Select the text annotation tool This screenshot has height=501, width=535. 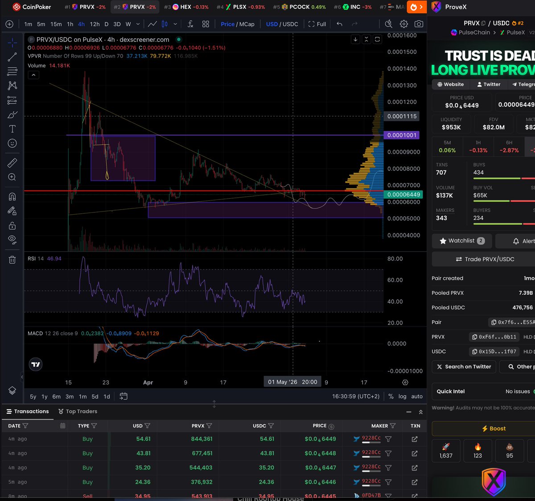click(12, 129)
